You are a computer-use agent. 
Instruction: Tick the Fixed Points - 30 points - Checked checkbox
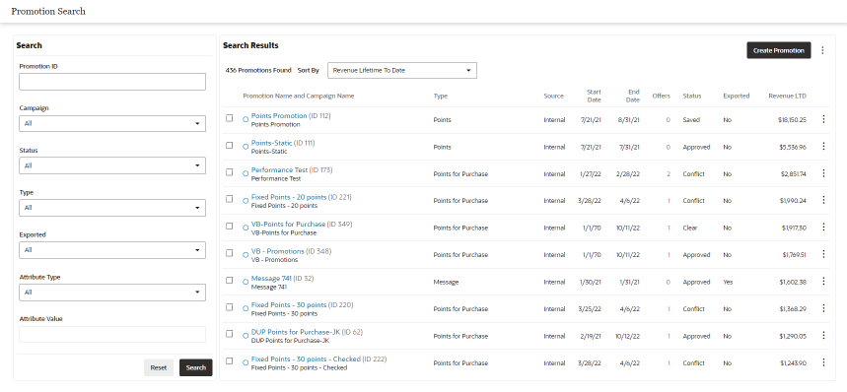pos(230,360)
